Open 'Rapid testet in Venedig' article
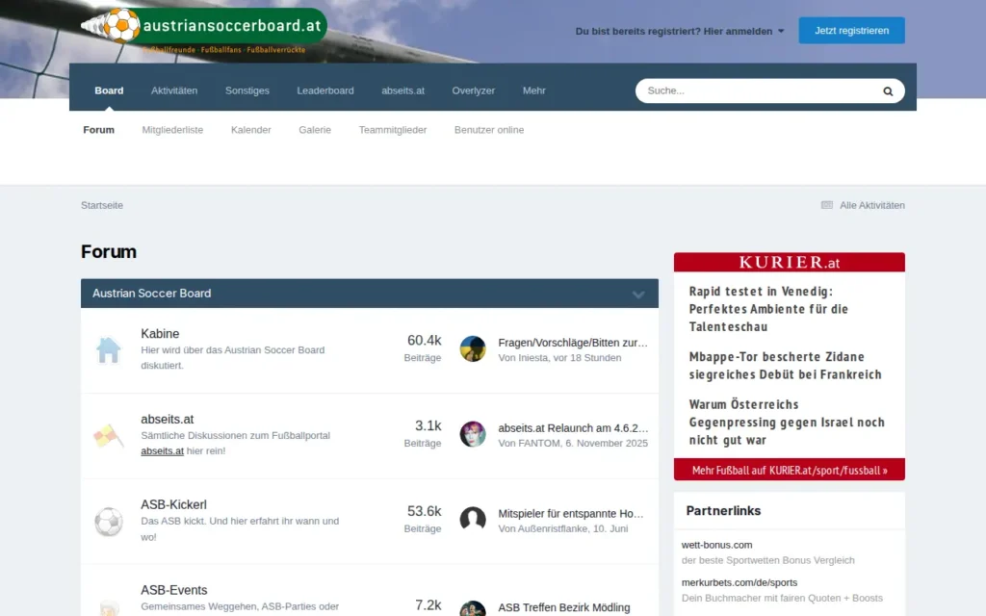986x616 pixels. 769,309
